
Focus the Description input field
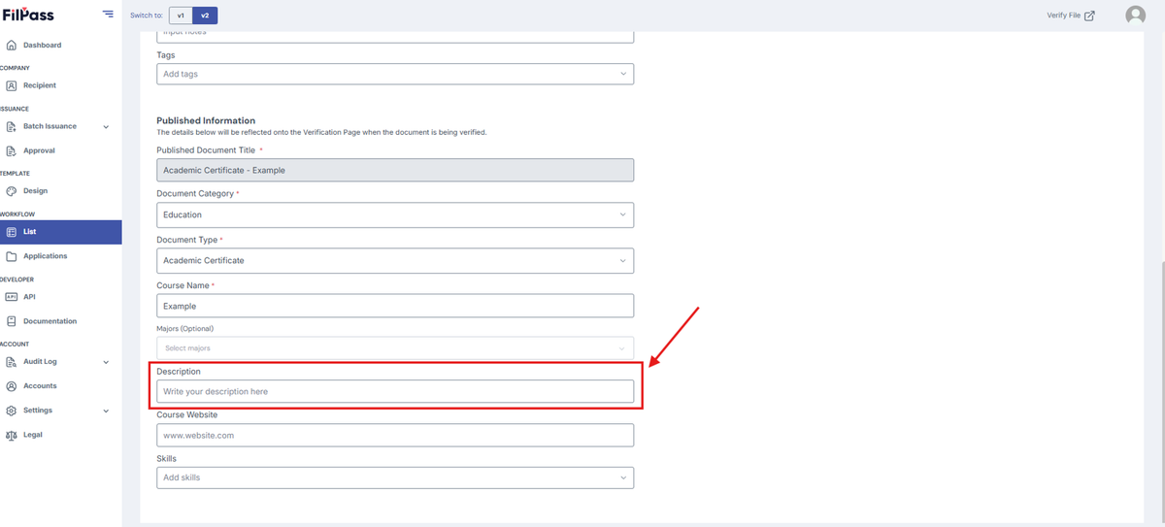pyautogui.click(x=395, y=391)
